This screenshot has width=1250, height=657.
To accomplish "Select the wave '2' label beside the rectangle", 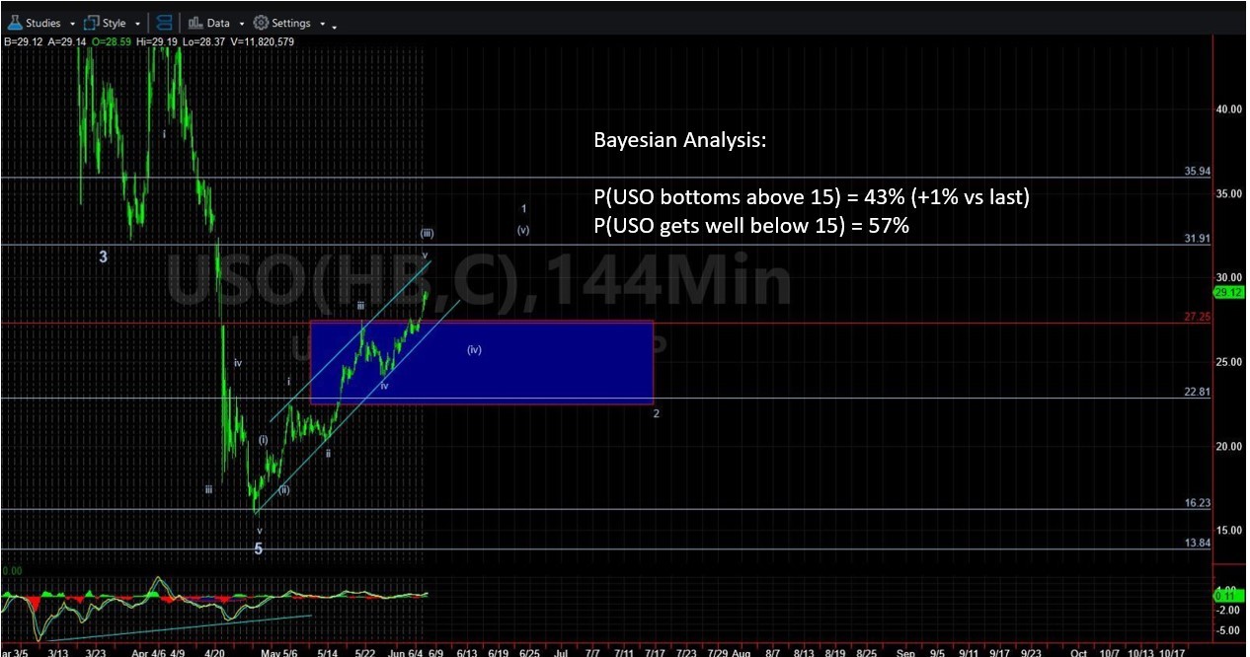I will (656, 413).
